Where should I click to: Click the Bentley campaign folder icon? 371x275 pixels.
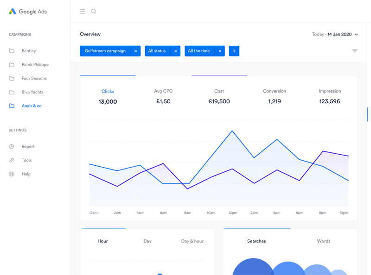pos(12,50)
